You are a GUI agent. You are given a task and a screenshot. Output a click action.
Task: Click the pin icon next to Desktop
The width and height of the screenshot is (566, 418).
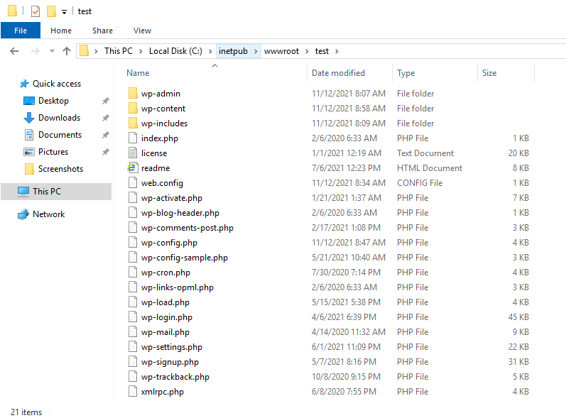(105, 101)
